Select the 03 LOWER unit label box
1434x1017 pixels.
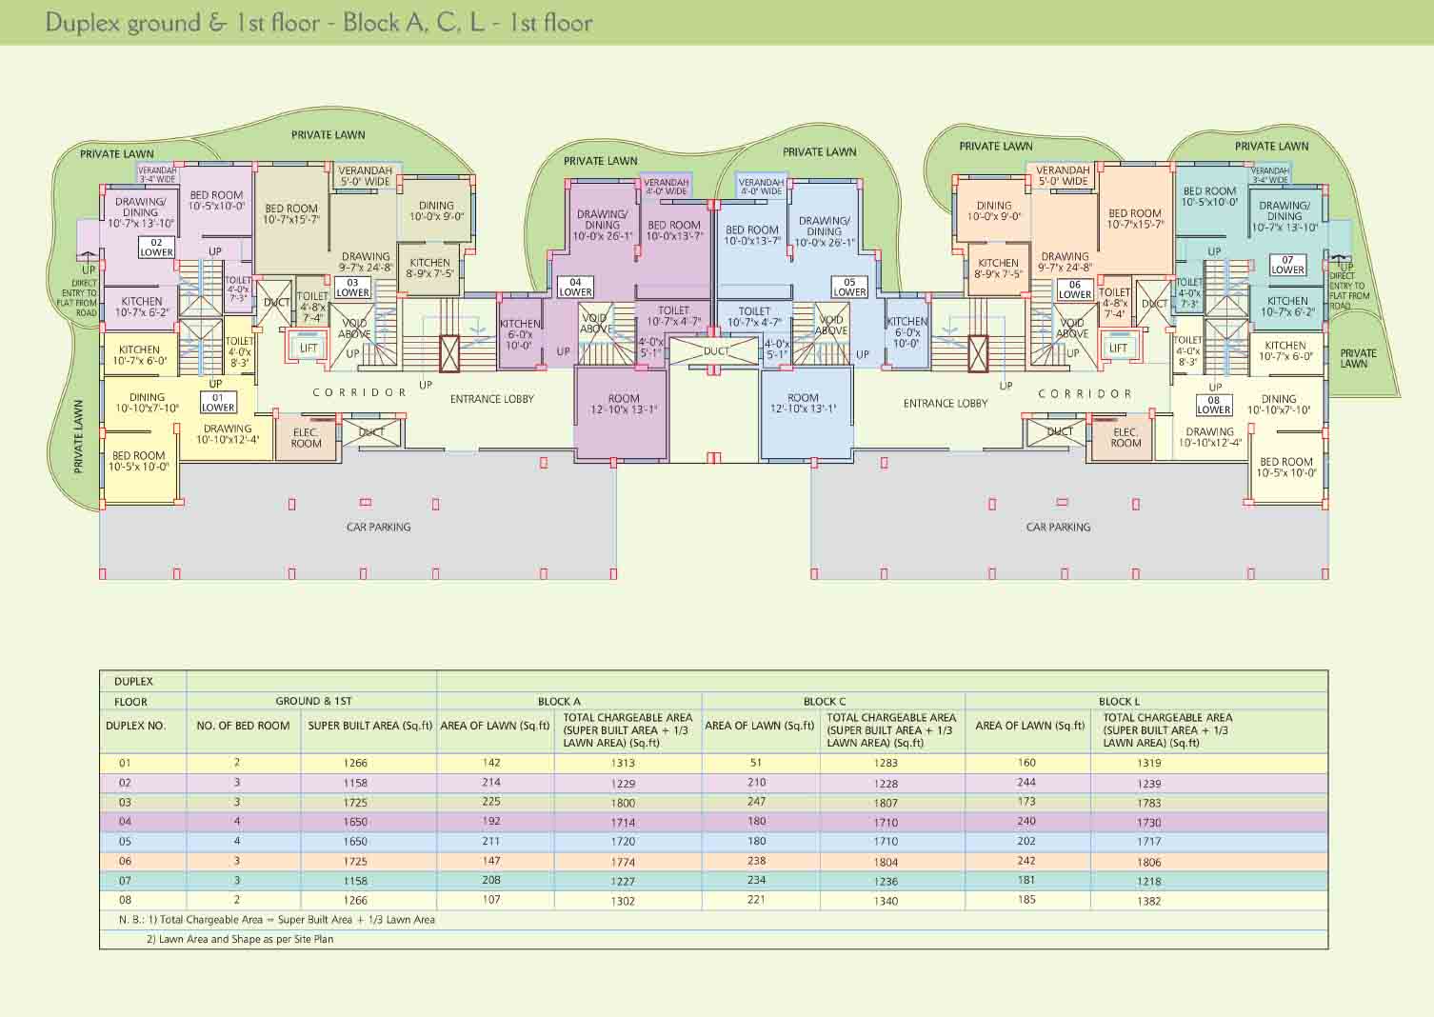(352, 288)
